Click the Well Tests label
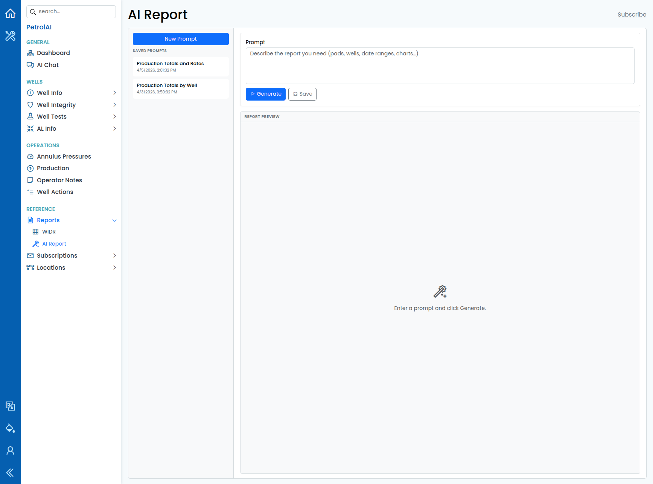Image resolution: width=653 pixels, height=484 pixels. tap(52, 117)
